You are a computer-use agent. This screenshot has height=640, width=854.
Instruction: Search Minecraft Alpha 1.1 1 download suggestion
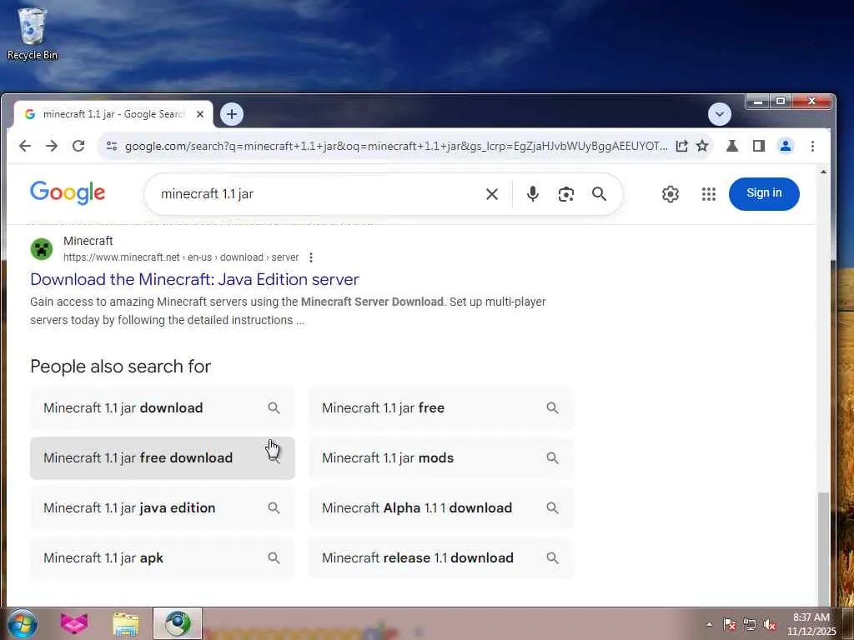click(x=440, y=508)
